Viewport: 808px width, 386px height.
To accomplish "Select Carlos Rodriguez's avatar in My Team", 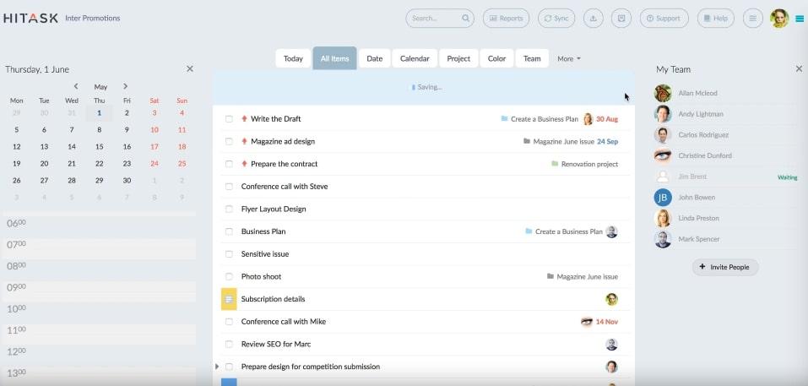I will point(663,135).
